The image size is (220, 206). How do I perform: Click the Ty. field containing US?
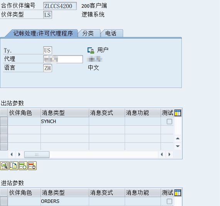coord(47,51)
